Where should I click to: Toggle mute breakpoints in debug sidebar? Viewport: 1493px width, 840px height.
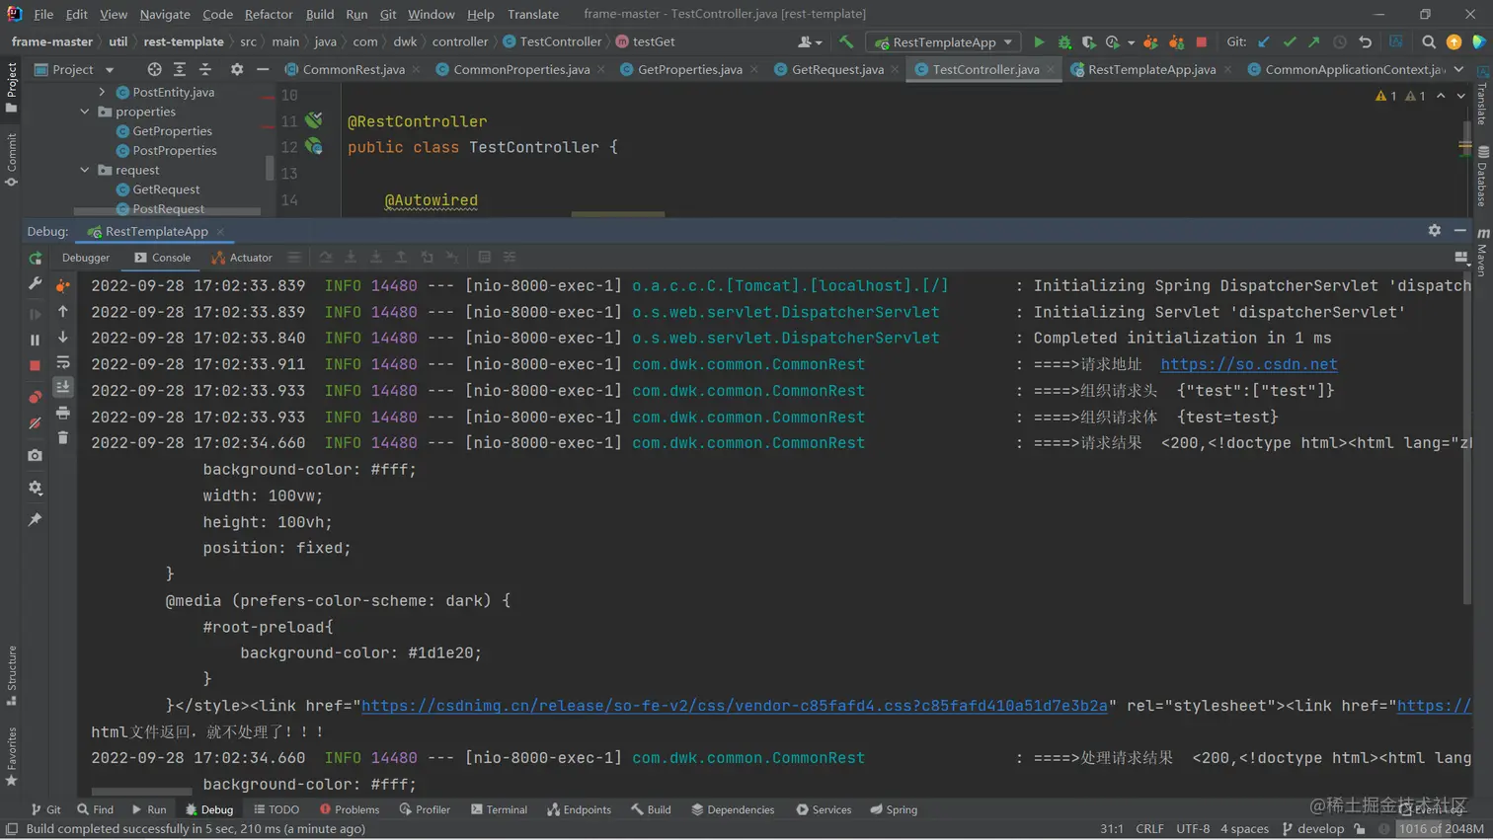click(x=36, y=422)
